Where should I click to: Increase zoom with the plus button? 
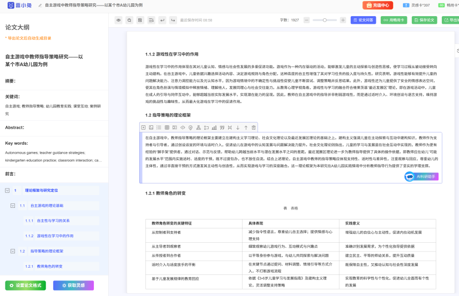tap(343, 20)
